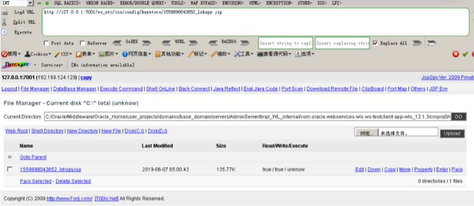Click the right arrow after 0xHEX

pyautogui.click(x=146, y=43)
